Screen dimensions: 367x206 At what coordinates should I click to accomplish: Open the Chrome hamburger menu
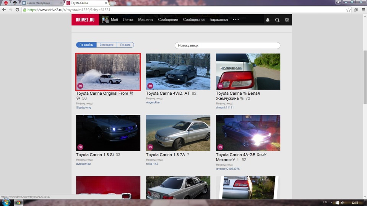tap(363, 10)
